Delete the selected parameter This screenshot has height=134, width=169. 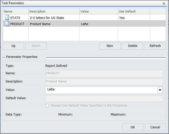coord(133,46)
